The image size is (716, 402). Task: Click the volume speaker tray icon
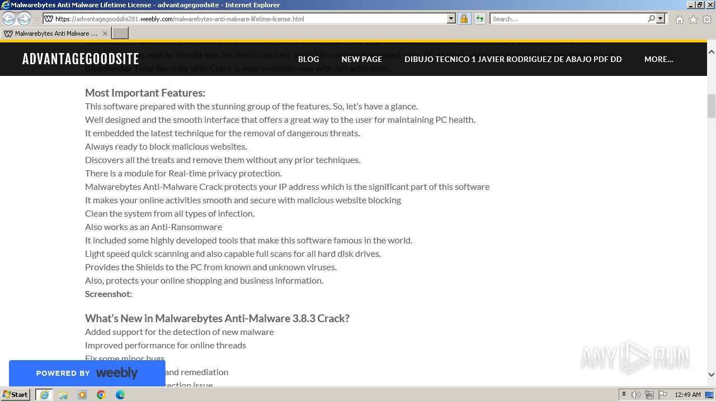636,395
